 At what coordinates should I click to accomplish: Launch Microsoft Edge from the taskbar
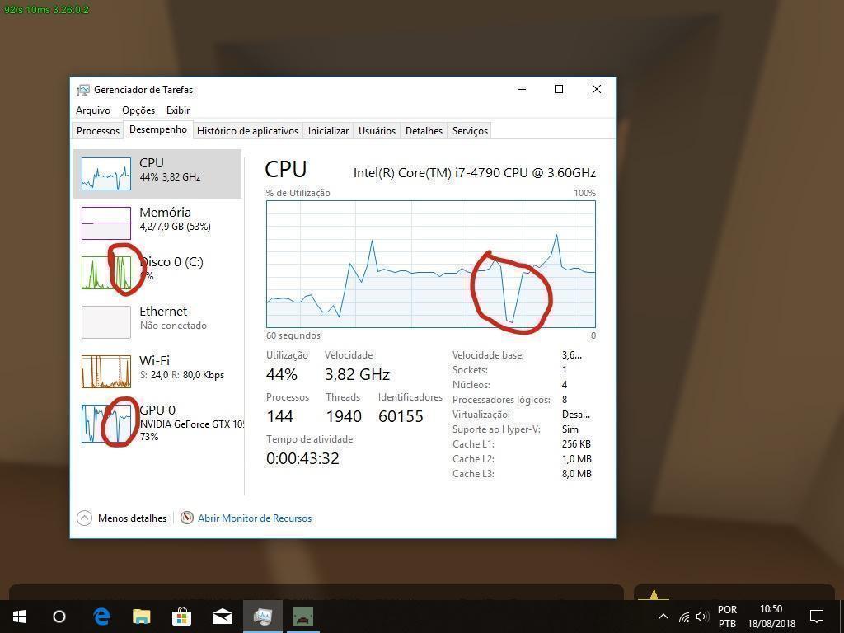click(x=101, y=617)
